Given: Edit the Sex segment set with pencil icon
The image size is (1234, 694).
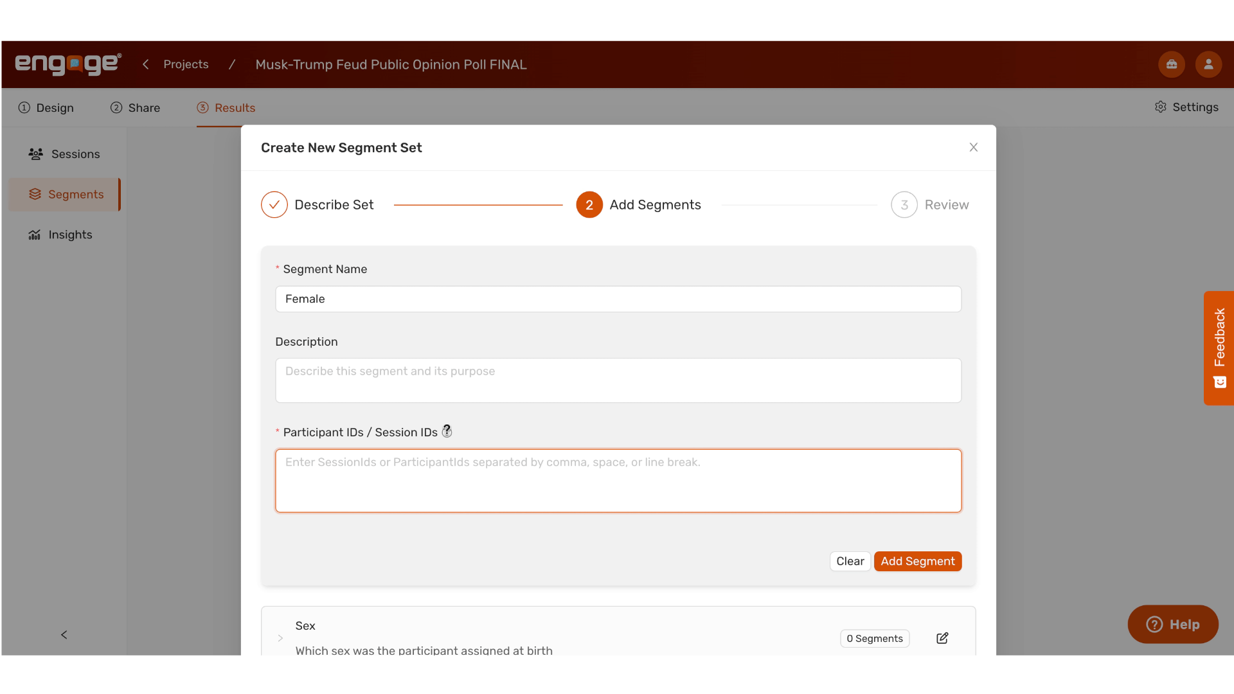Looking at the screenshot, I should click(942, 638).
